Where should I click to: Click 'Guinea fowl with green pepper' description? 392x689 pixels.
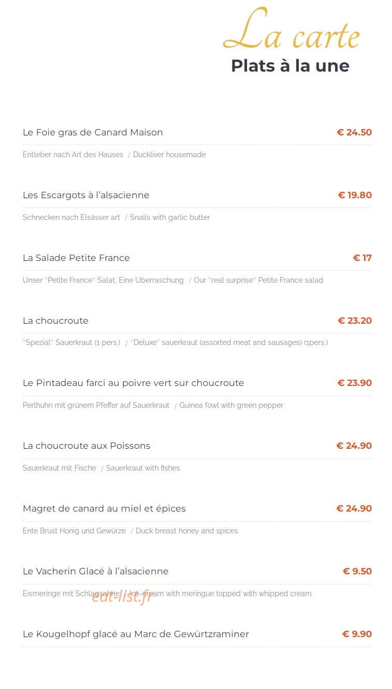231,405
